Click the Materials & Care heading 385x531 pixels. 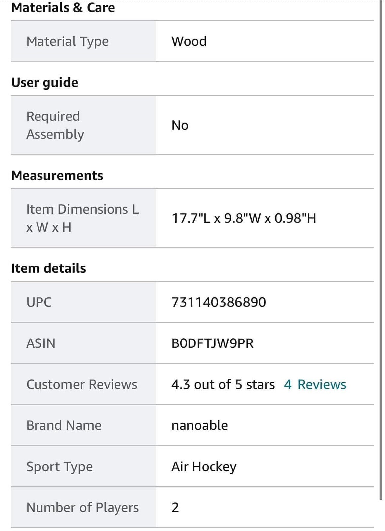point(63,8)
